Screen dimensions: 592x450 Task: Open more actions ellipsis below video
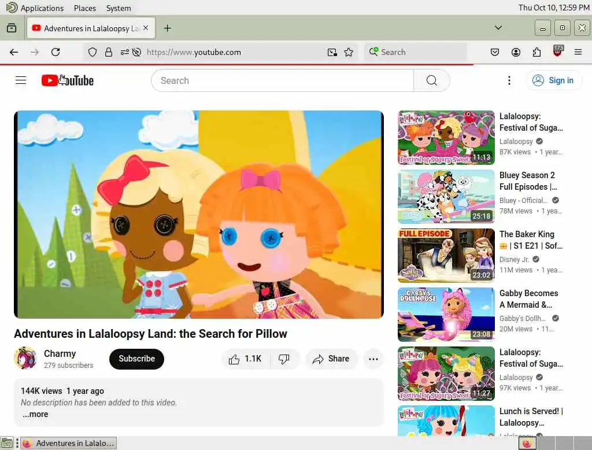click(373, 359)
